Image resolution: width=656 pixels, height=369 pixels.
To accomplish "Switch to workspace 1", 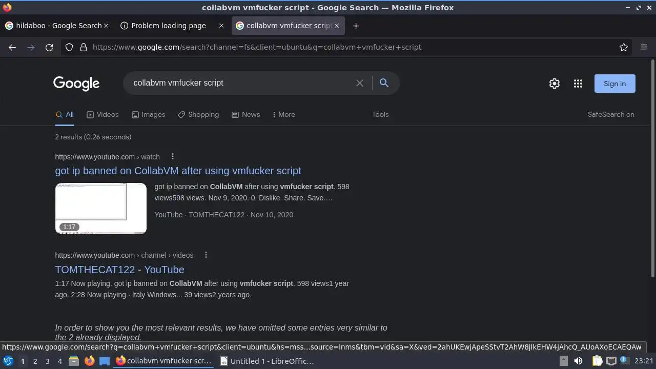I will pos(23,361).
